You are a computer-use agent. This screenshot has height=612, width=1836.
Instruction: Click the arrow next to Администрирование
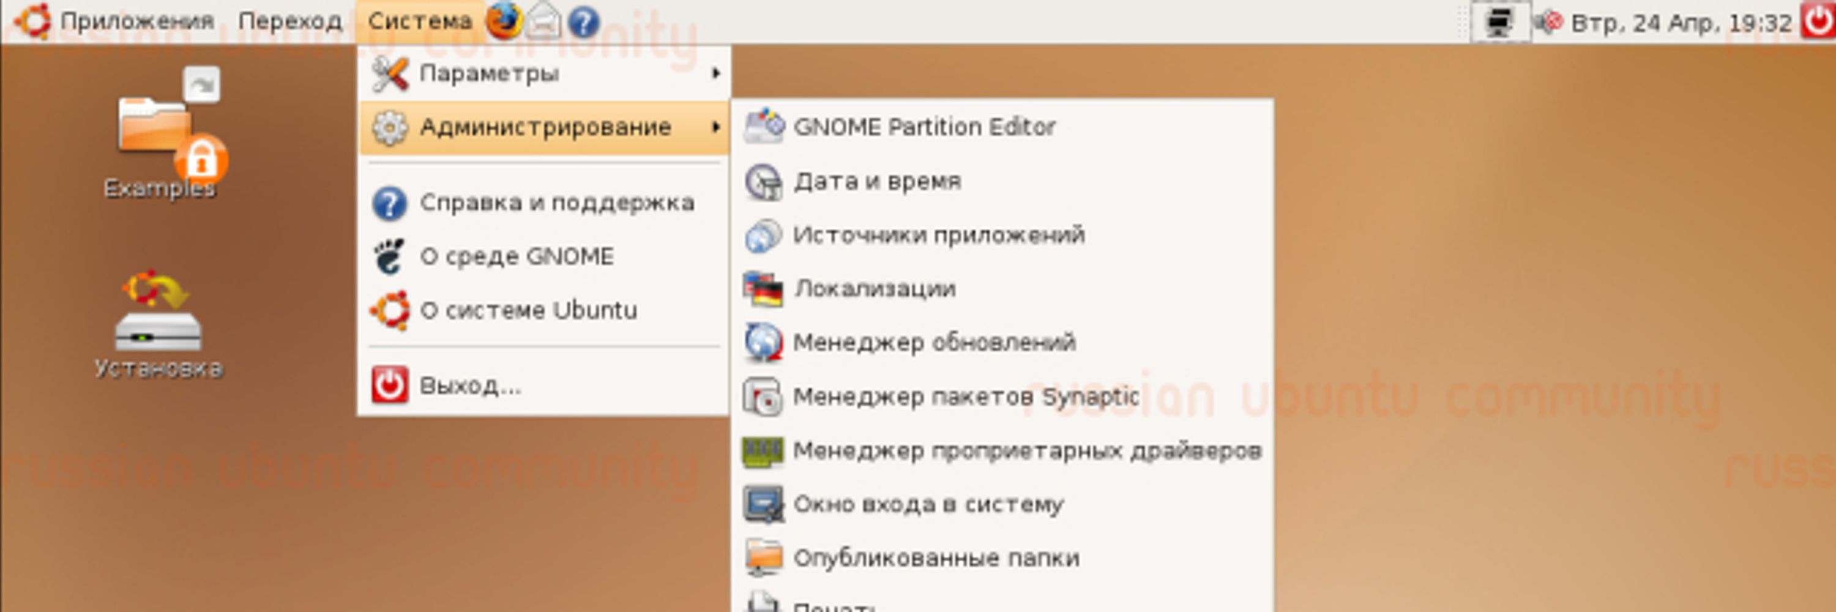pos(716,127)
